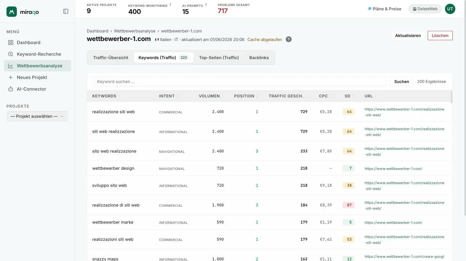Click the table's vertical scrollbar
The height and width of the screenshot is (261, 466).
point(451,97)
